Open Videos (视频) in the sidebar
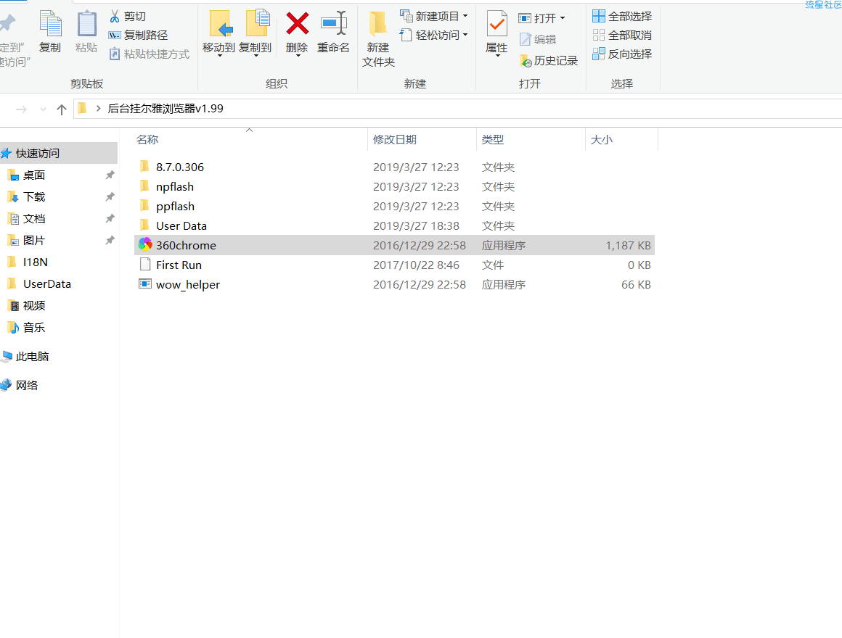Screen dimensions: 842x638 (34, 306)
